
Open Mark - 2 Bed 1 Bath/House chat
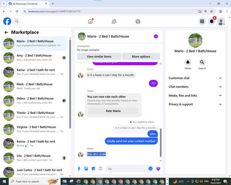pyautogui.click(x=34, y=86)
